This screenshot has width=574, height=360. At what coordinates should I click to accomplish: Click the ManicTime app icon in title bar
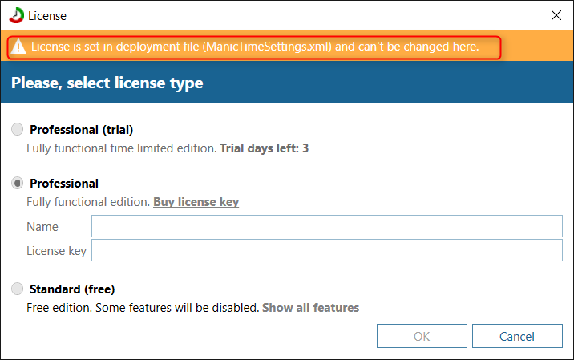pyautogui.click(x=16, y=15)
